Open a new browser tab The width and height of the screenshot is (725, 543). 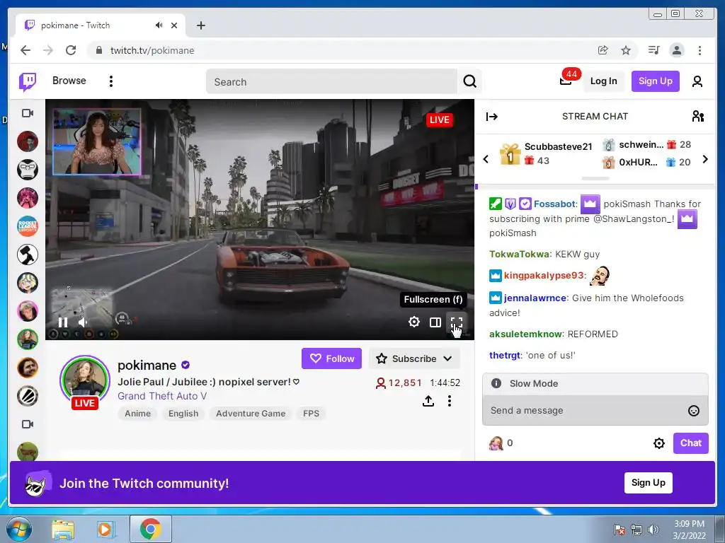click(x=200, y=25)
